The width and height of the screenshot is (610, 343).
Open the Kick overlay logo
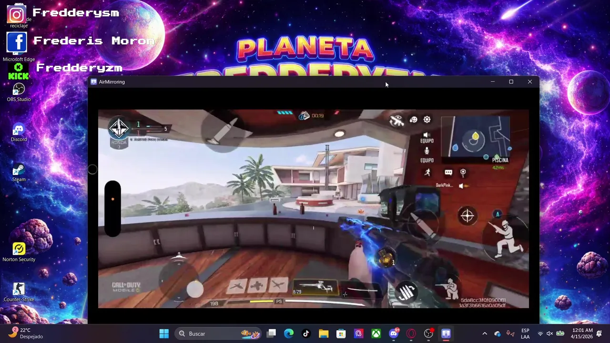(x=18, y=71)
